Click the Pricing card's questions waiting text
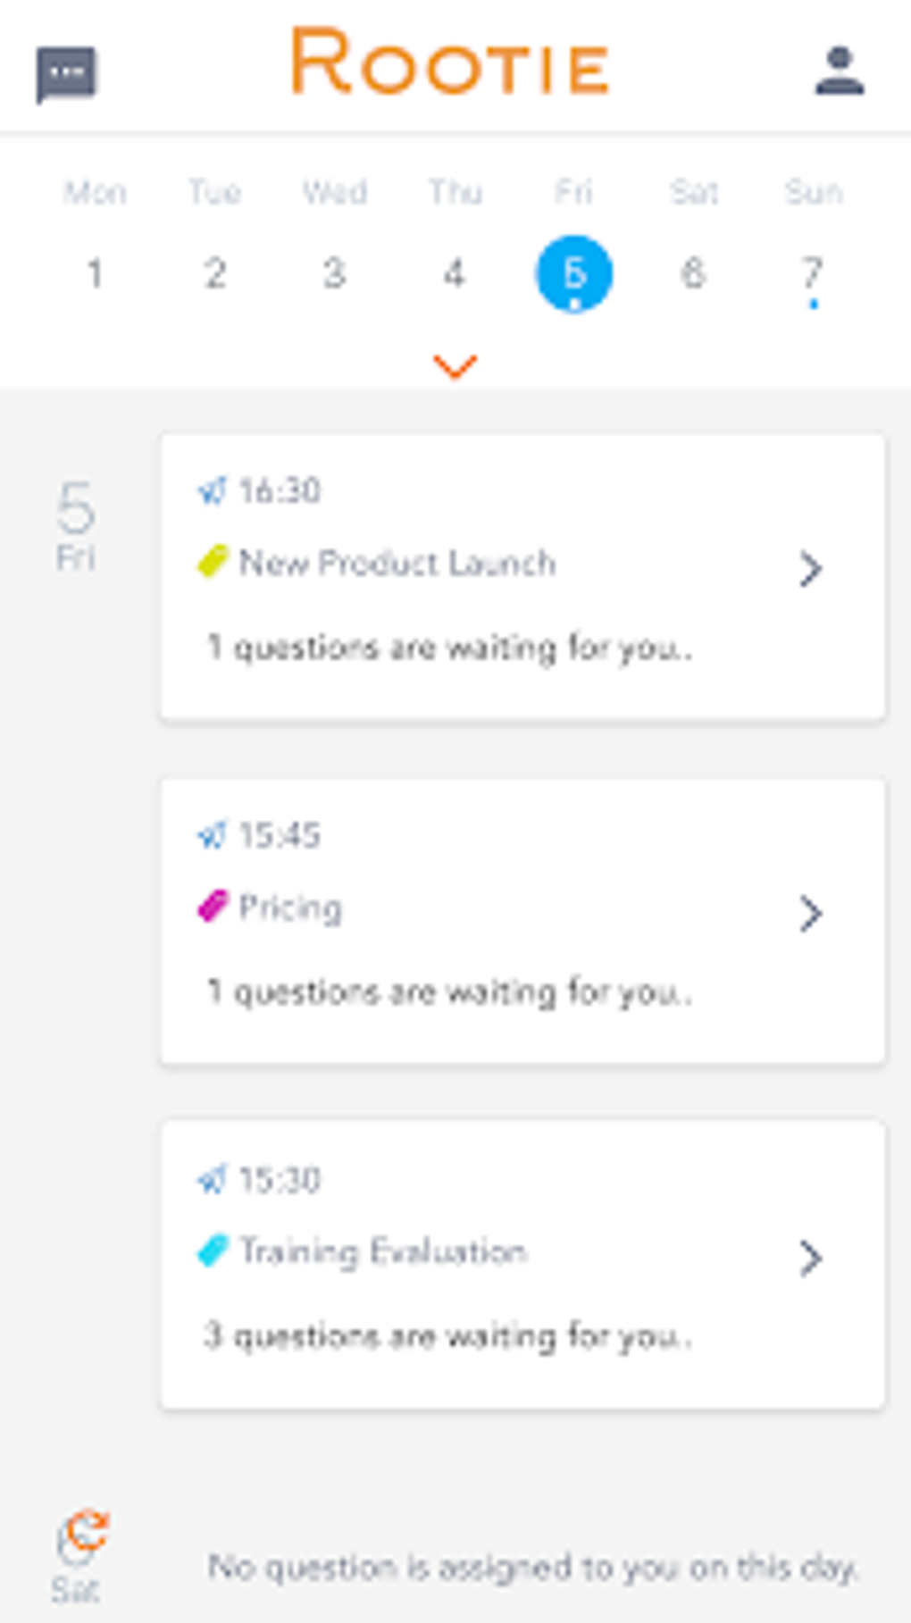This screenshot has height=1623, width=911. (449, 992)
